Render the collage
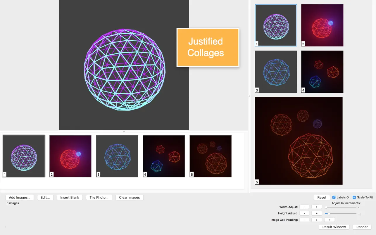This screenshot has width=376, height=235. tap(362, 227)
